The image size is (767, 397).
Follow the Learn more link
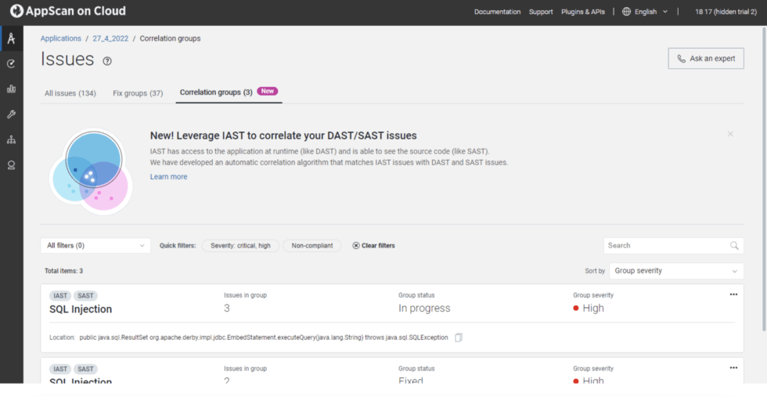click(x=168, y=177)
